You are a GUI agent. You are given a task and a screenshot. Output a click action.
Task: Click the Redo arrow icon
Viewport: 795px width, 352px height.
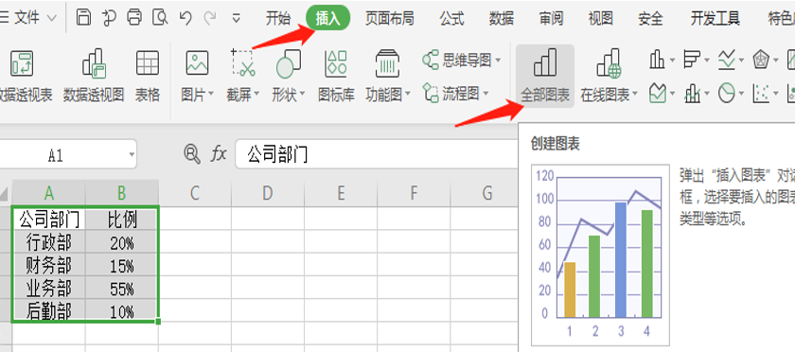pos(209,18)
